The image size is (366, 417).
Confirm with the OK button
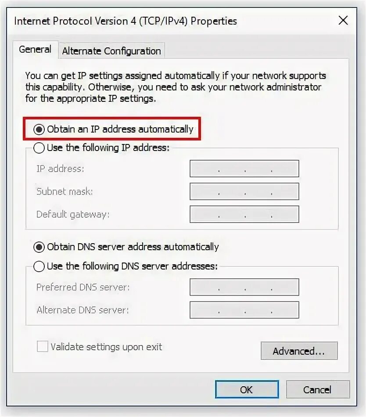(x=247, y=389)
